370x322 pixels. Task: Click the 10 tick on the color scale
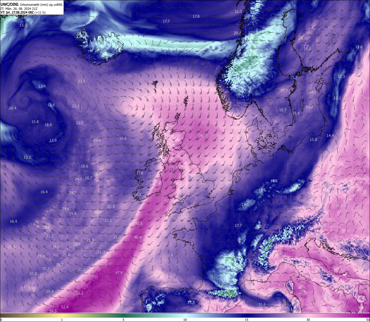185,320
